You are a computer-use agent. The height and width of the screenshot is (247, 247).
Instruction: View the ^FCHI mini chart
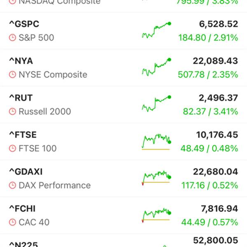(x=156, y=215)
